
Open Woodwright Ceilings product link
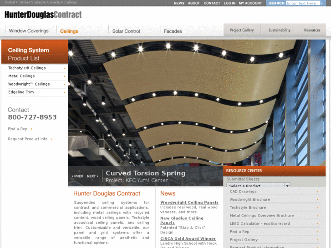click(x=29, y=84)
